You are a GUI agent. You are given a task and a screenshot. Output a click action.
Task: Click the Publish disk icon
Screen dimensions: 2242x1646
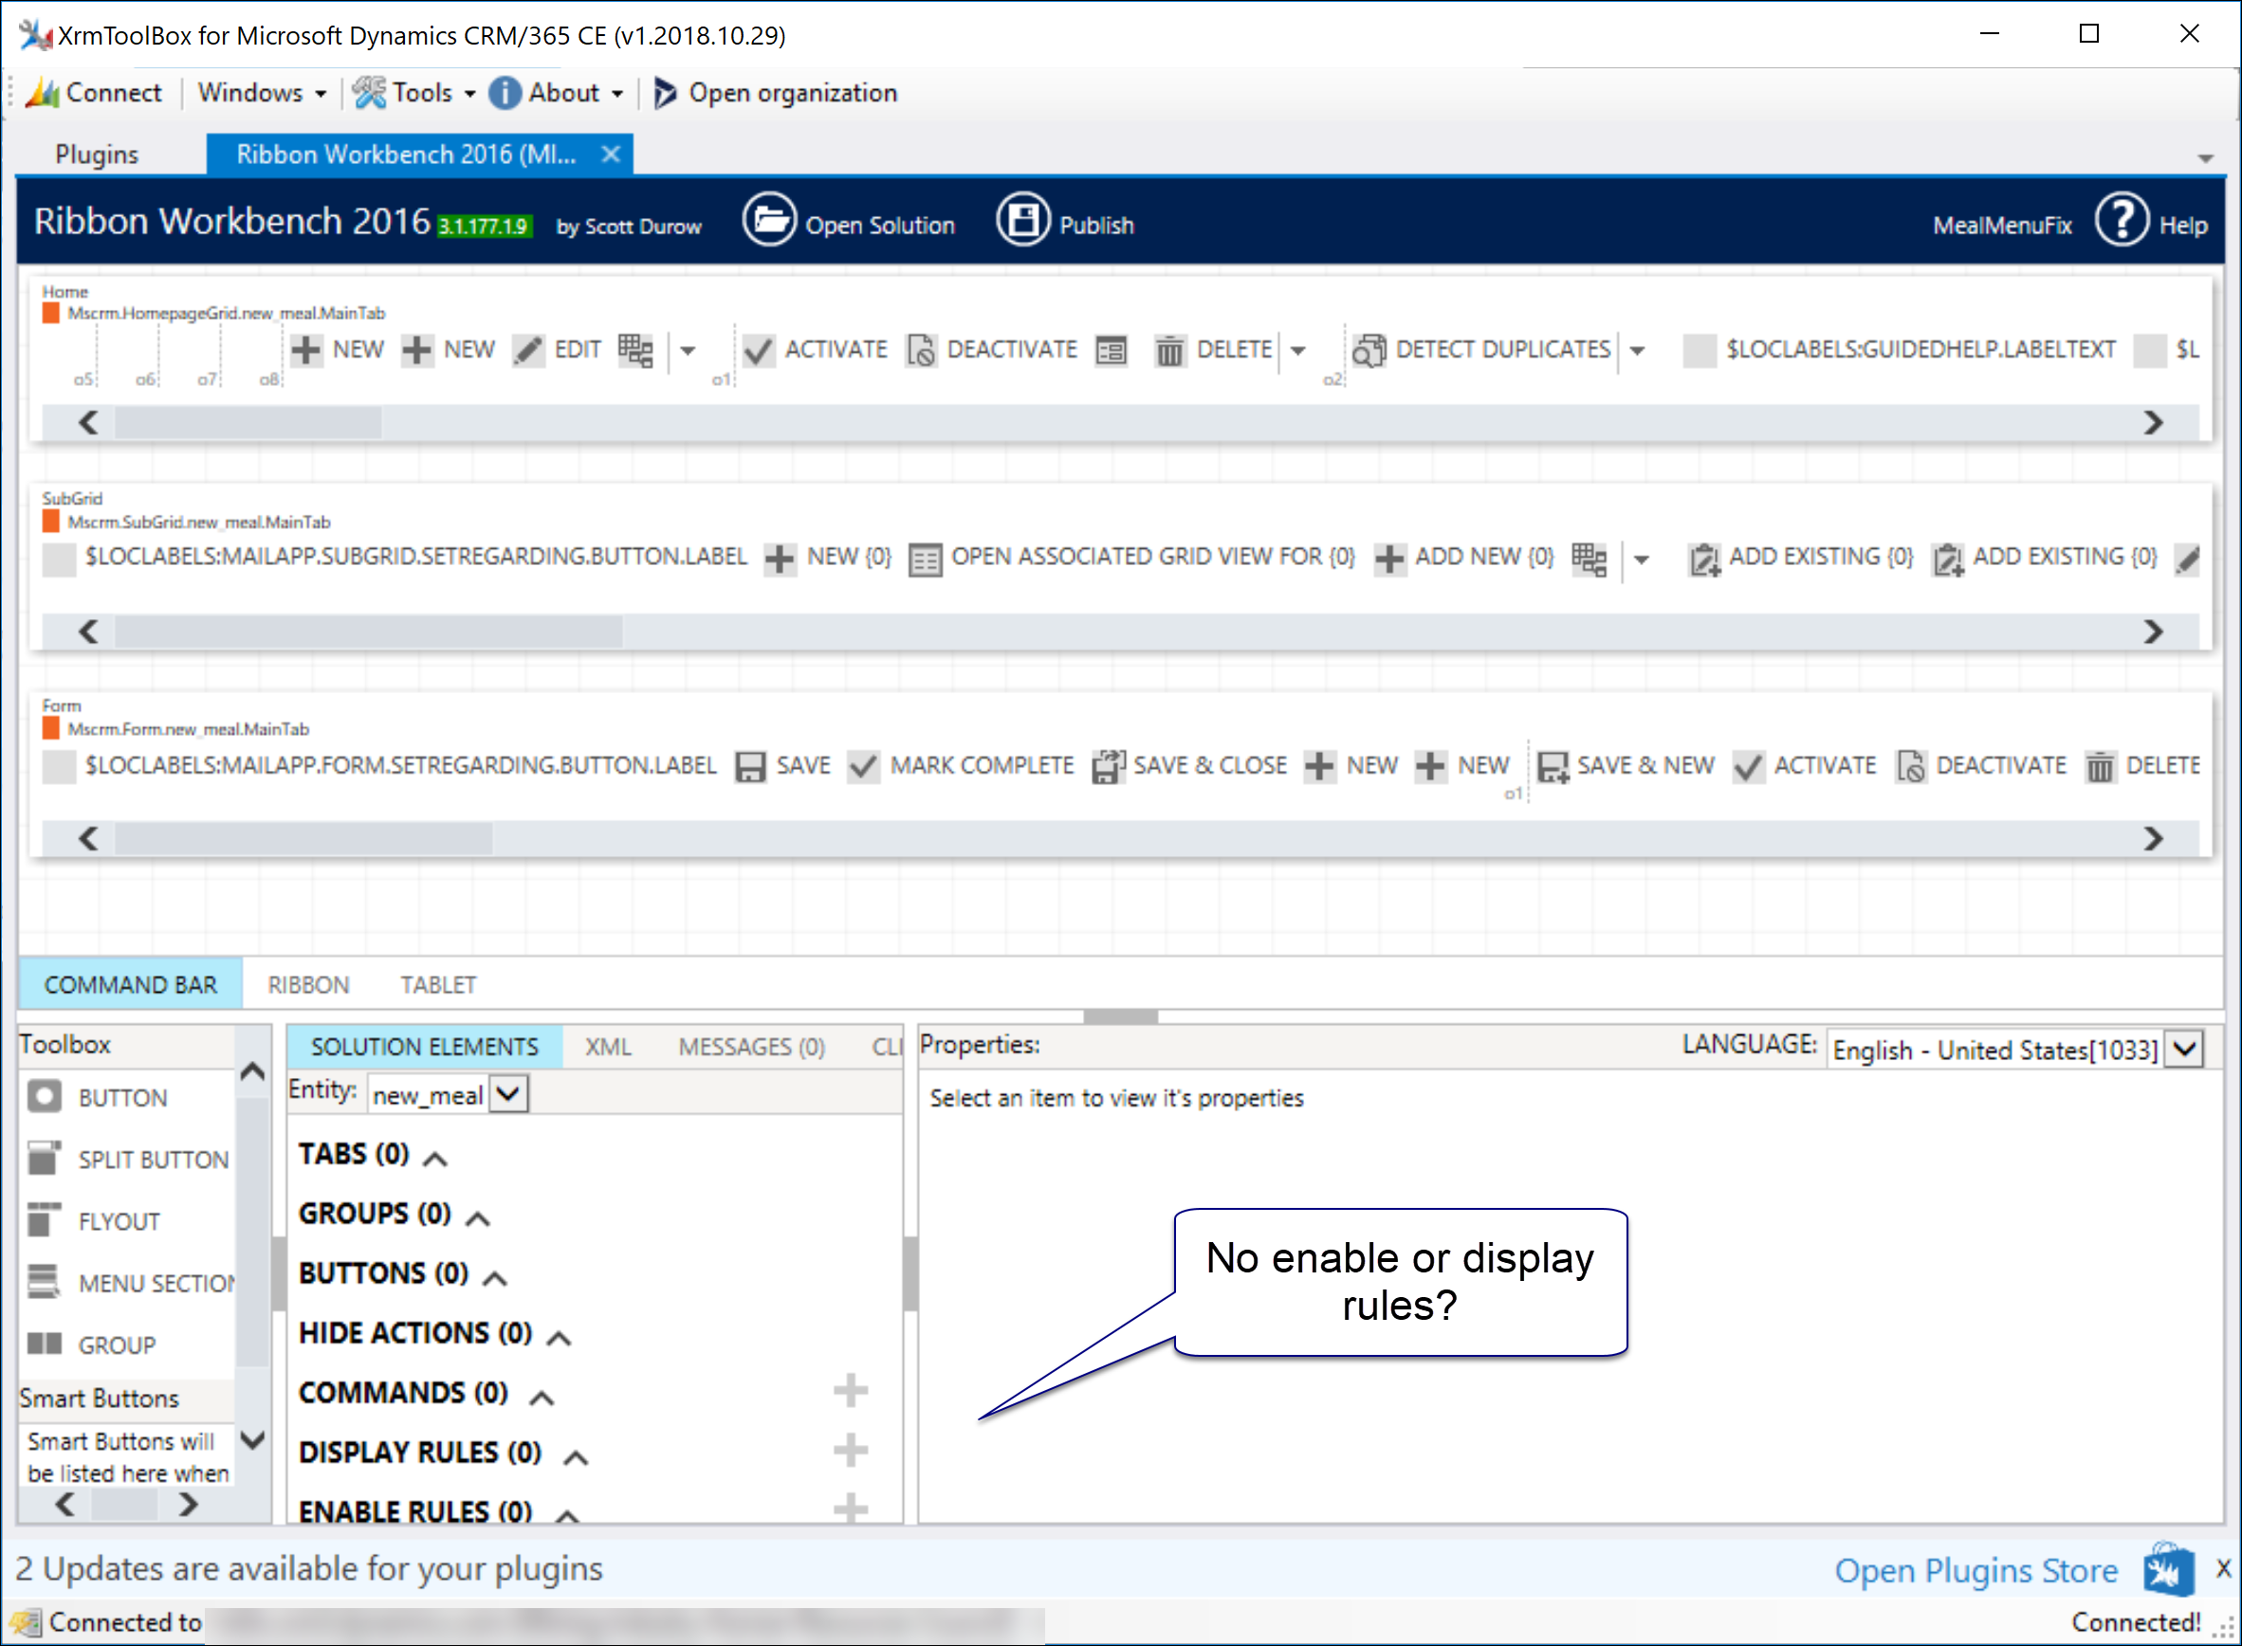(x=1022, y=221)
